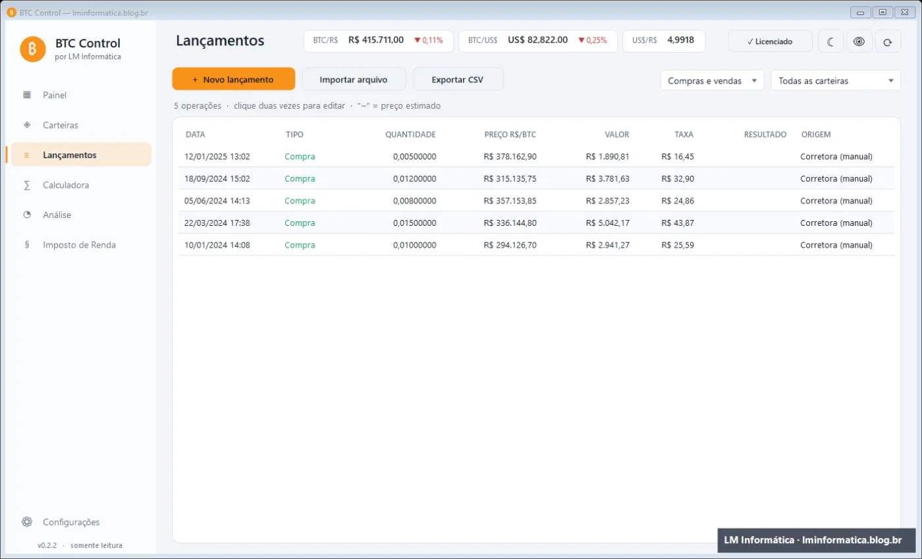922x559 pixels.
Task: Open the Carteiras section
Action: [81, 125]
